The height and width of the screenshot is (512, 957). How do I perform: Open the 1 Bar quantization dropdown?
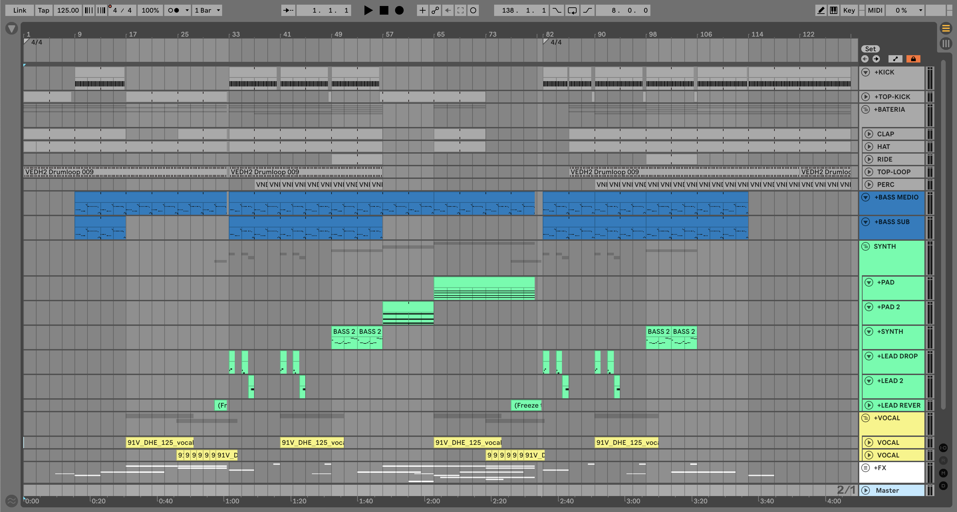207,10
